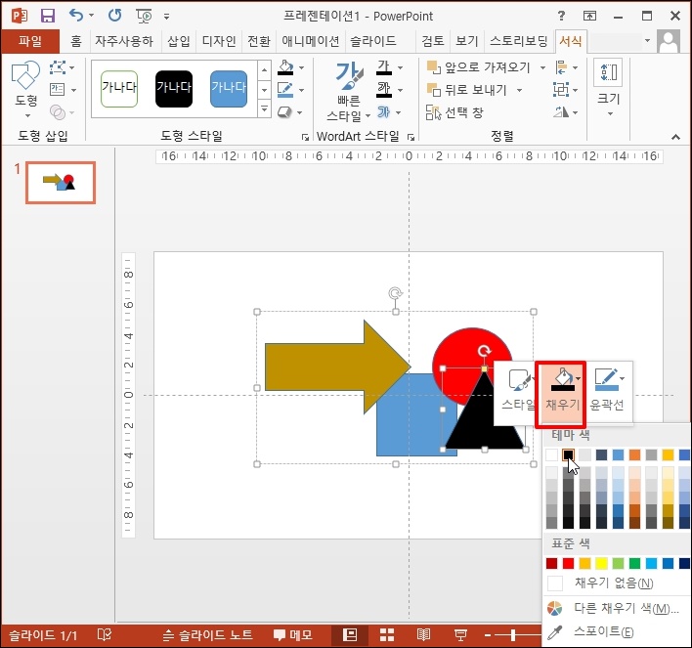Open the 도형 스타일 dialog launcher
This screenshot has width=692, height=648.
305,137
